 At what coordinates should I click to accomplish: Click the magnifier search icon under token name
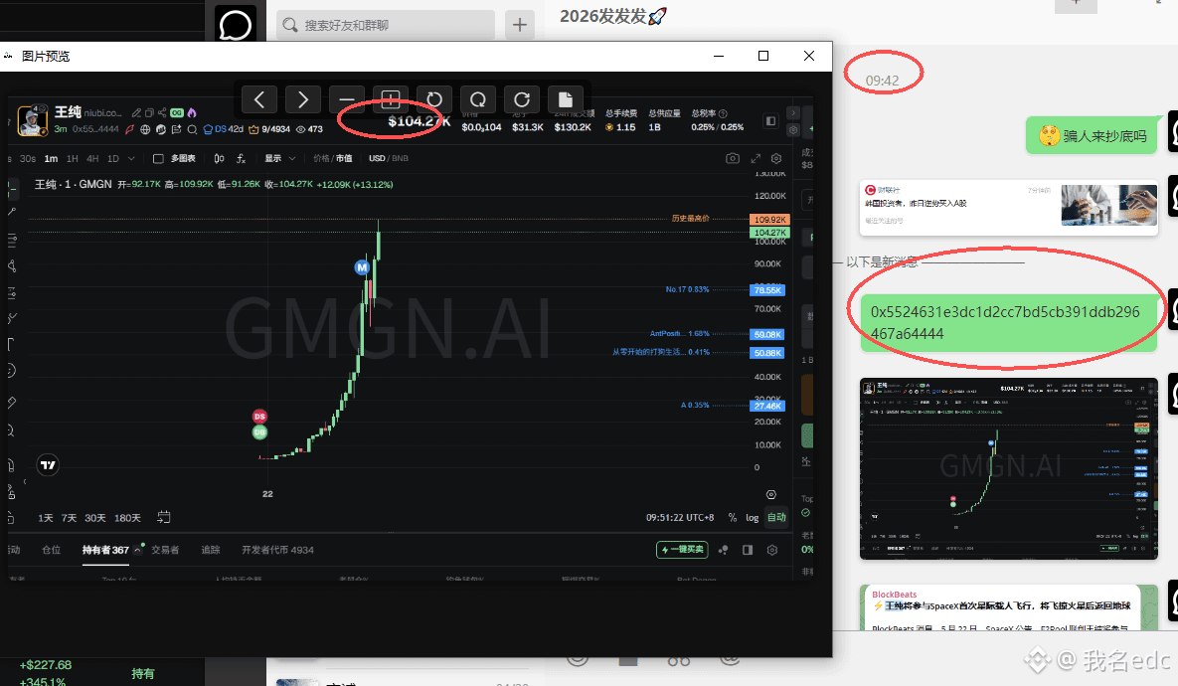pyautogui.click(x=192, y=129)
